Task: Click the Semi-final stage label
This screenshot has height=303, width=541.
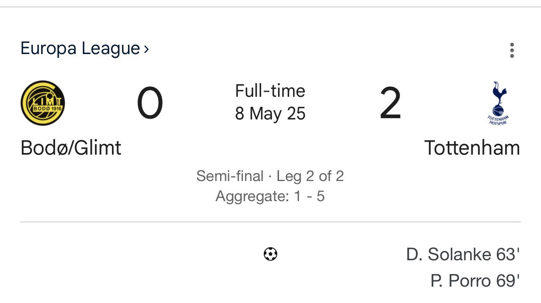Action: (230, 176)
